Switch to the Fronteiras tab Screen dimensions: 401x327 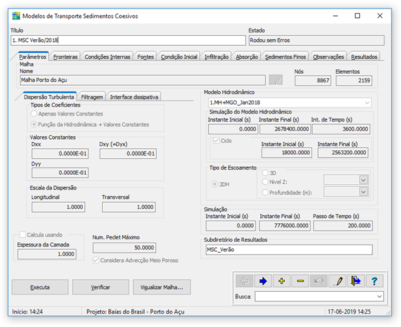(x=66, y=56)
